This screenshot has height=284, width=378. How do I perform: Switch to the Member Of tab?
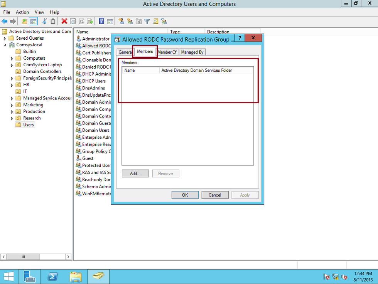point(167,52)
